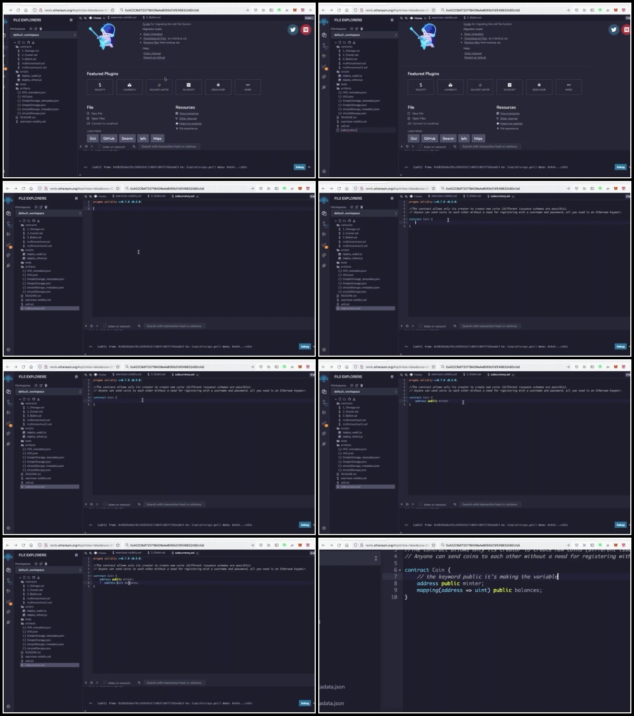
Task: Open the More plugins tile in first frame
Action: pyautogui.click(x=248, y=87)
